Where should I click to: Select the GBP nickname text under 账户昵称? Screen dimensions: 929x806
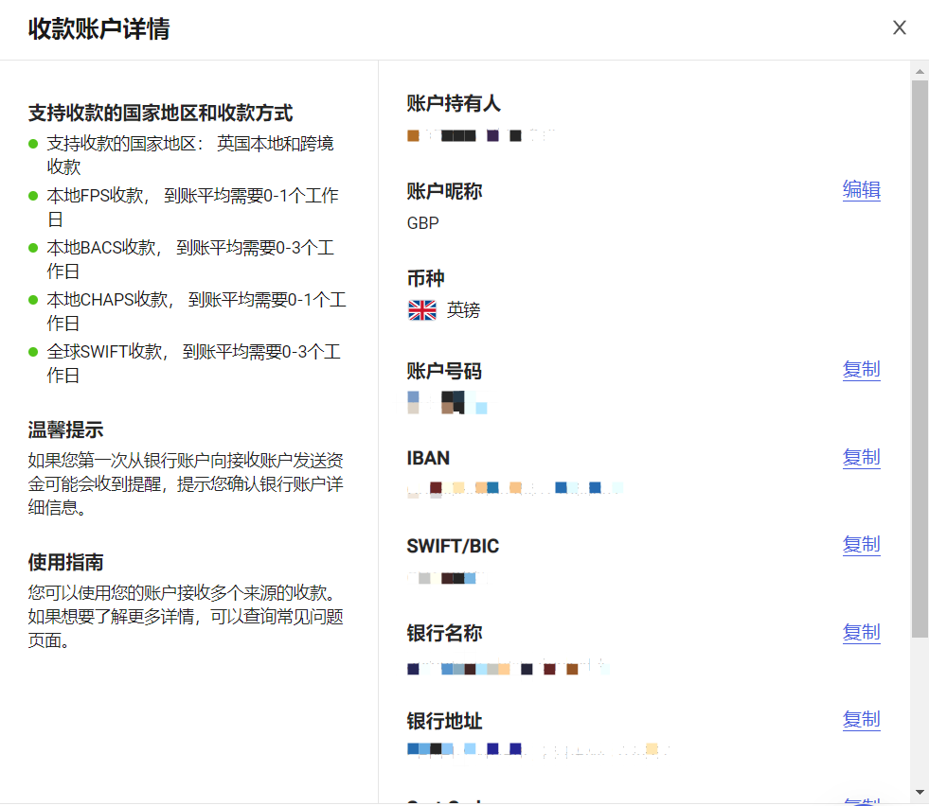[422, 223]
